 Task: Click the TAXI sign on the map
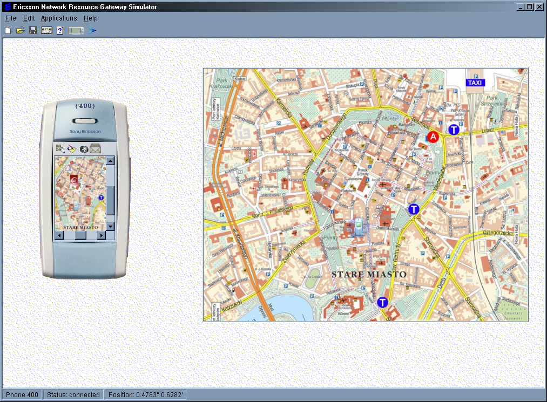click(x=475, y=83)
